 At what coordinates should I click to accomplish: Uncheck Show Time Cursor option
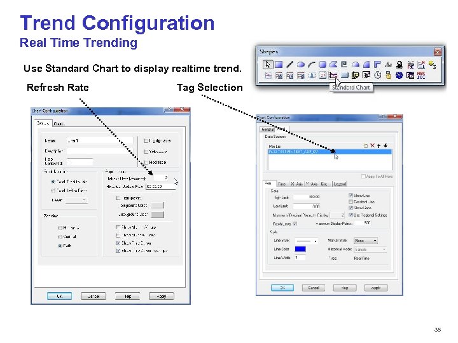pyautogui.click(x=118, y=243)
